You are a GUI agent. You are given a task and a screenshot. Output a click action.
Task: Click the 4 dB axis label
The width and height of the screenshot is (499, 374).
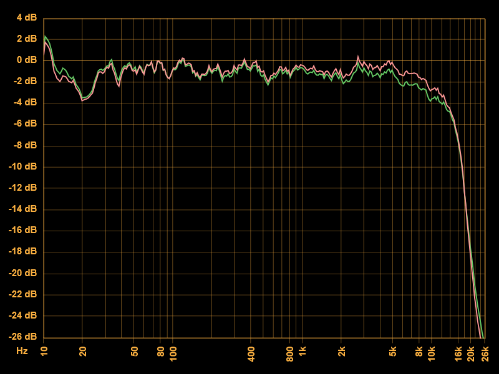coord(27,17)
